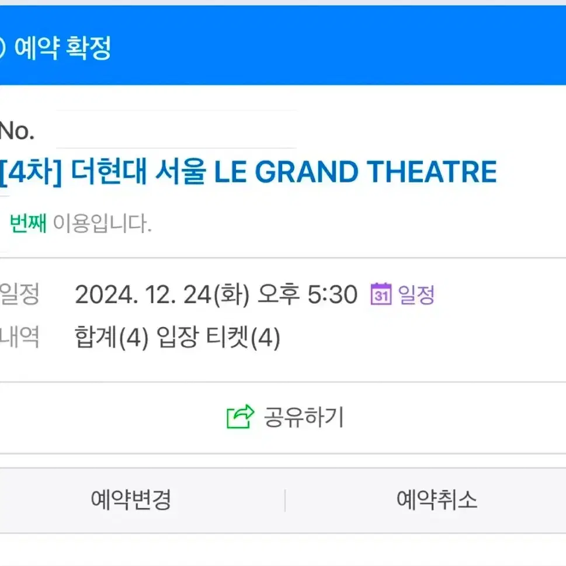
Task: Click the 2024. 12. 24(화) date text
Action: pyautogui.click(x=162, y=294)
